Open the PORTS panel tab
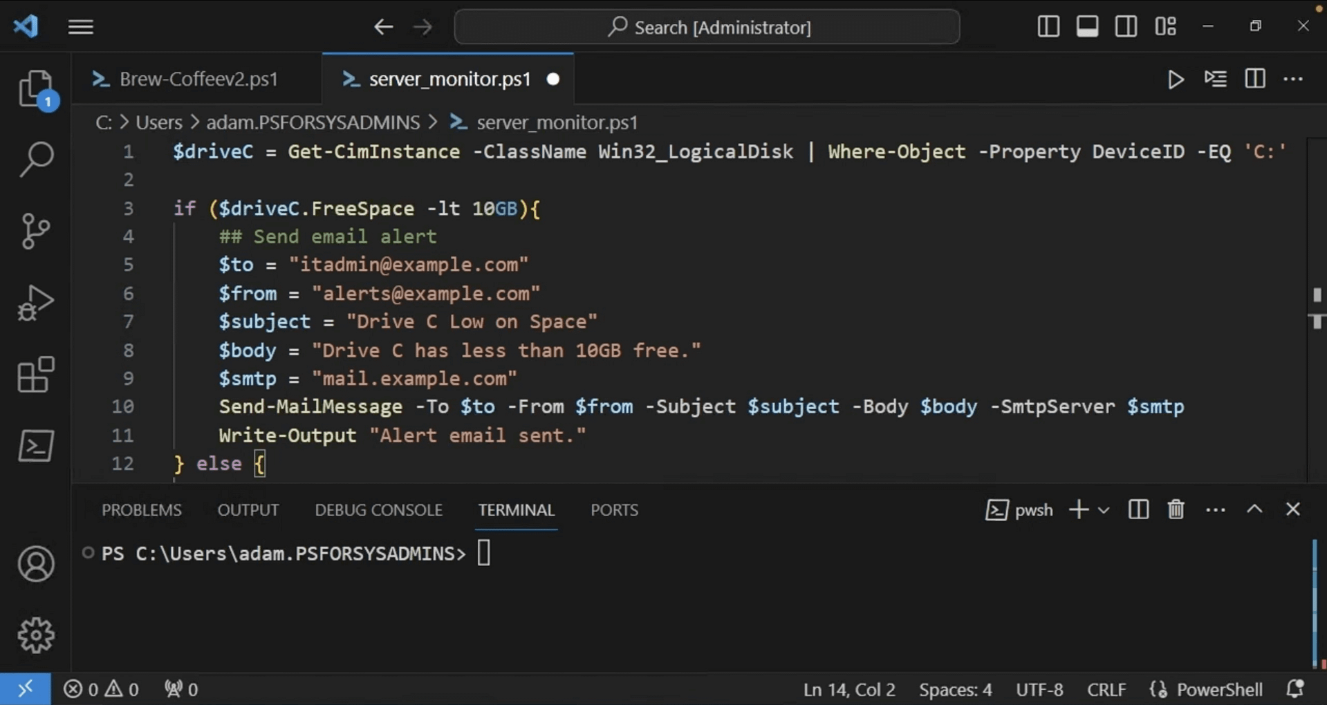 [614, 510]
